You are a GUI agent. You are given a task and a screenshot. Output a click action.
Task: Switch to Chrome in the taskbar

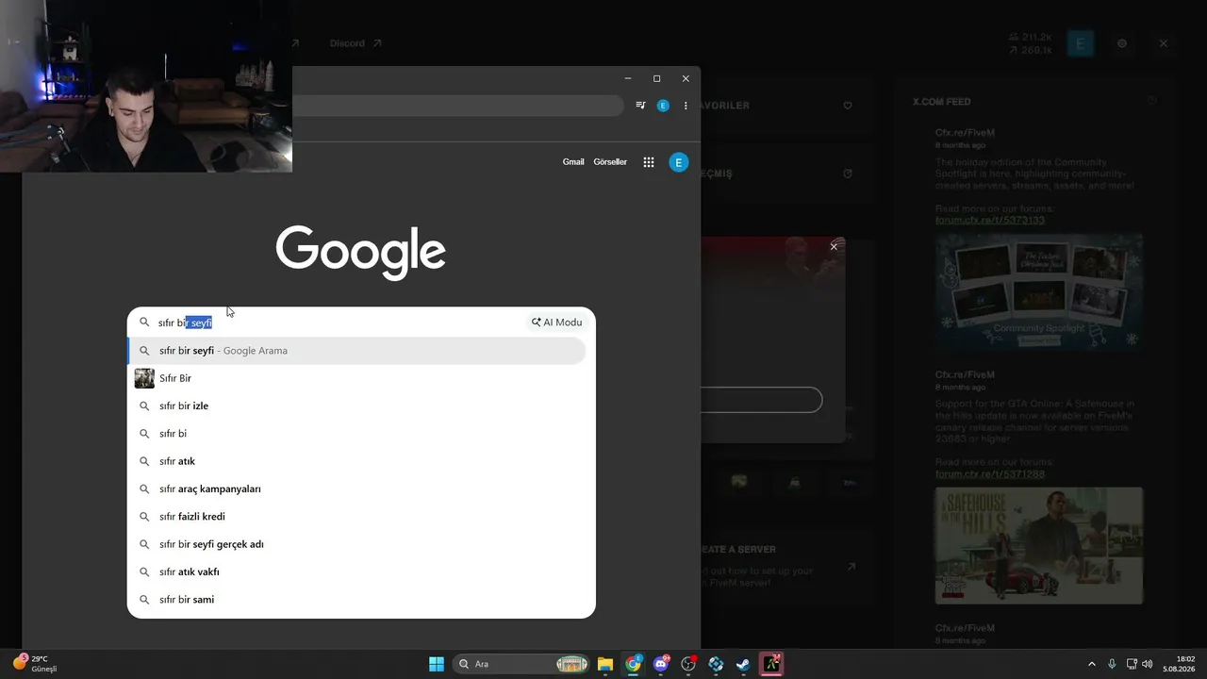(633, 664)
